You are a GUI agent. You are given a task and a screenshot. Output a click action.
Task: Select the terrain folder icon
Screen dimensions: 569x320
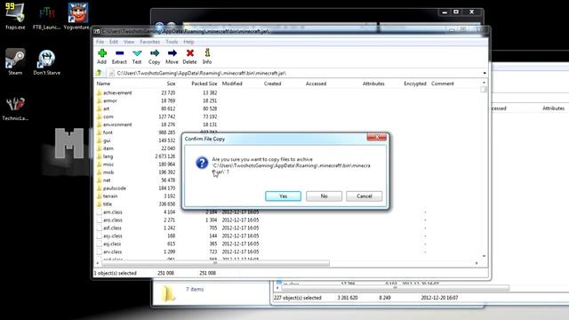point(99,196)
